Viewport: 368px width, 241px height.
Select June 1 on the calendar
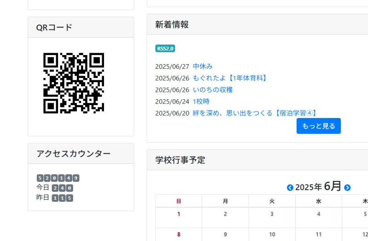(178, 214)
